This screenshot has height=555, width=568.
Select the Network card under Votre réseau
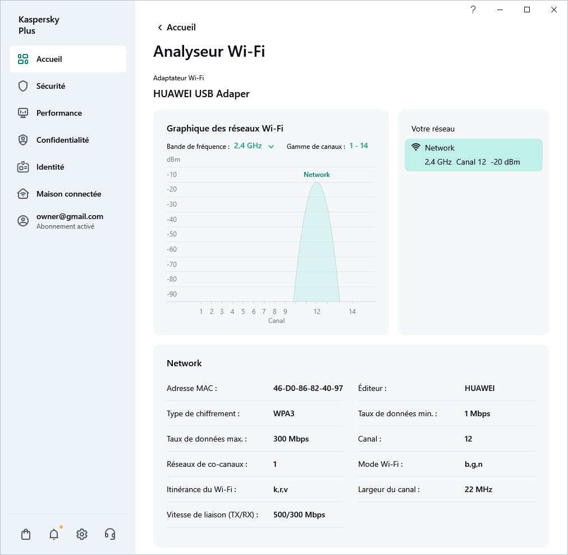pos(473,155)
